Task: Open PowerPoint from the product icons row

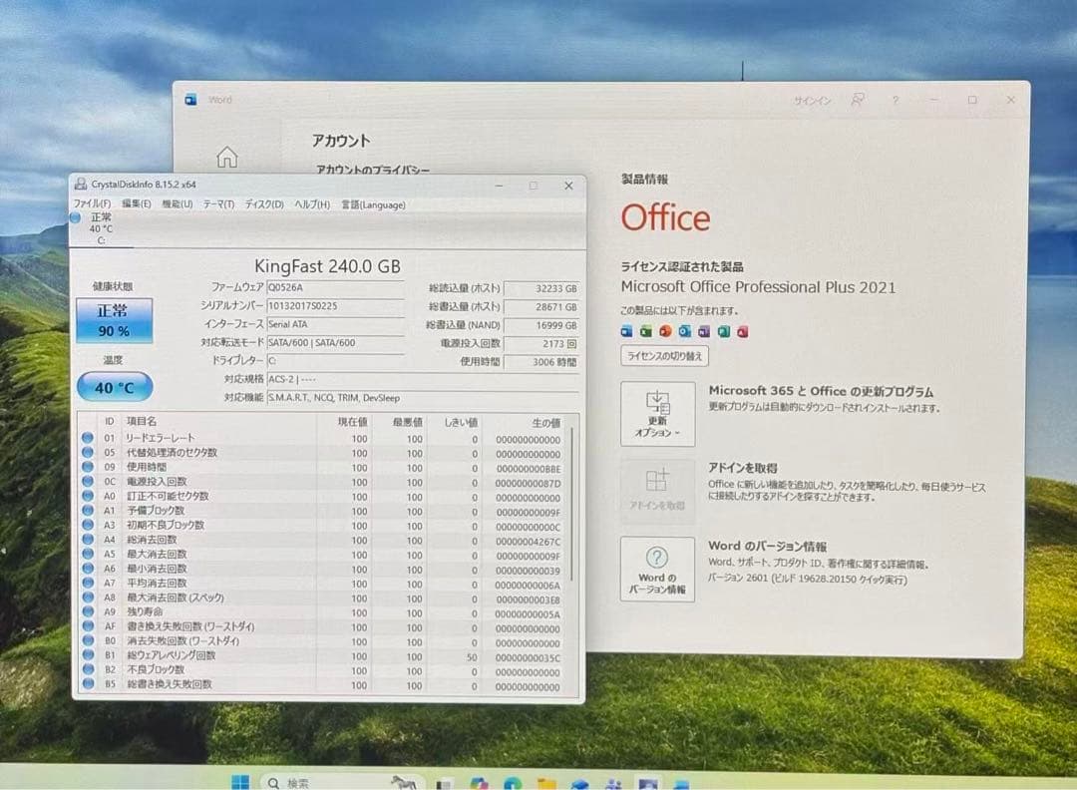Action: coord(665,331)
